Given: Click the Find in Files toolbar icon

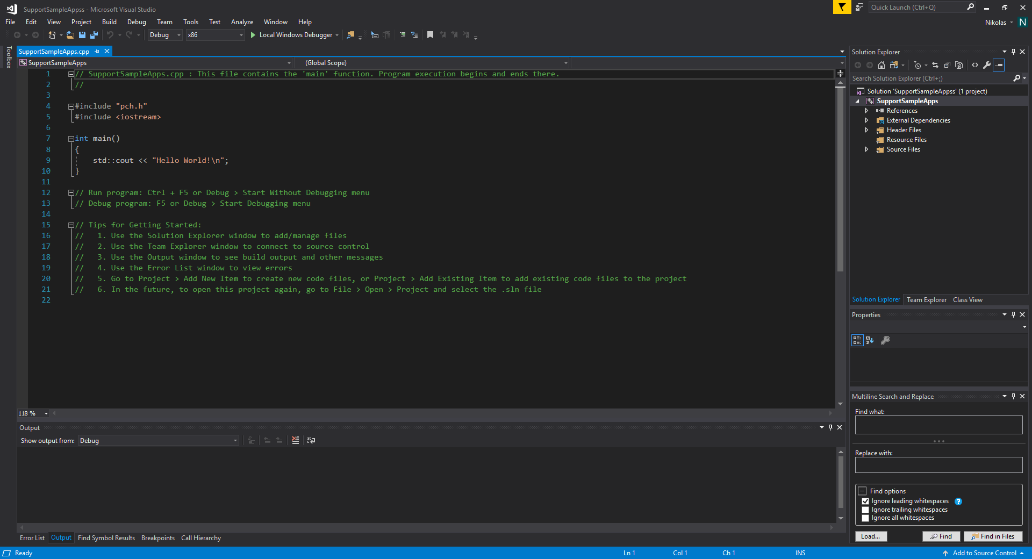Looking at the screenshot, I should (350, 35).
